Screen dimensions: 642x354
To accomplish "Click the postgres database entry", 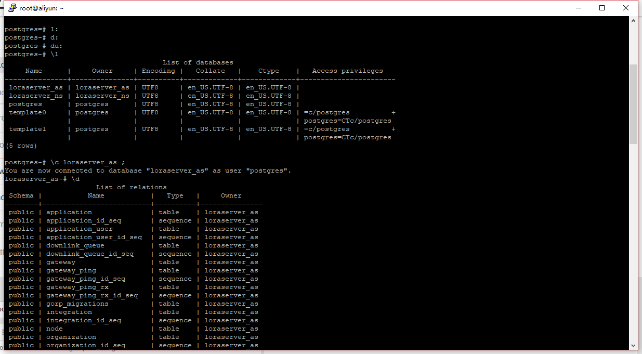I will click(25, 103).
